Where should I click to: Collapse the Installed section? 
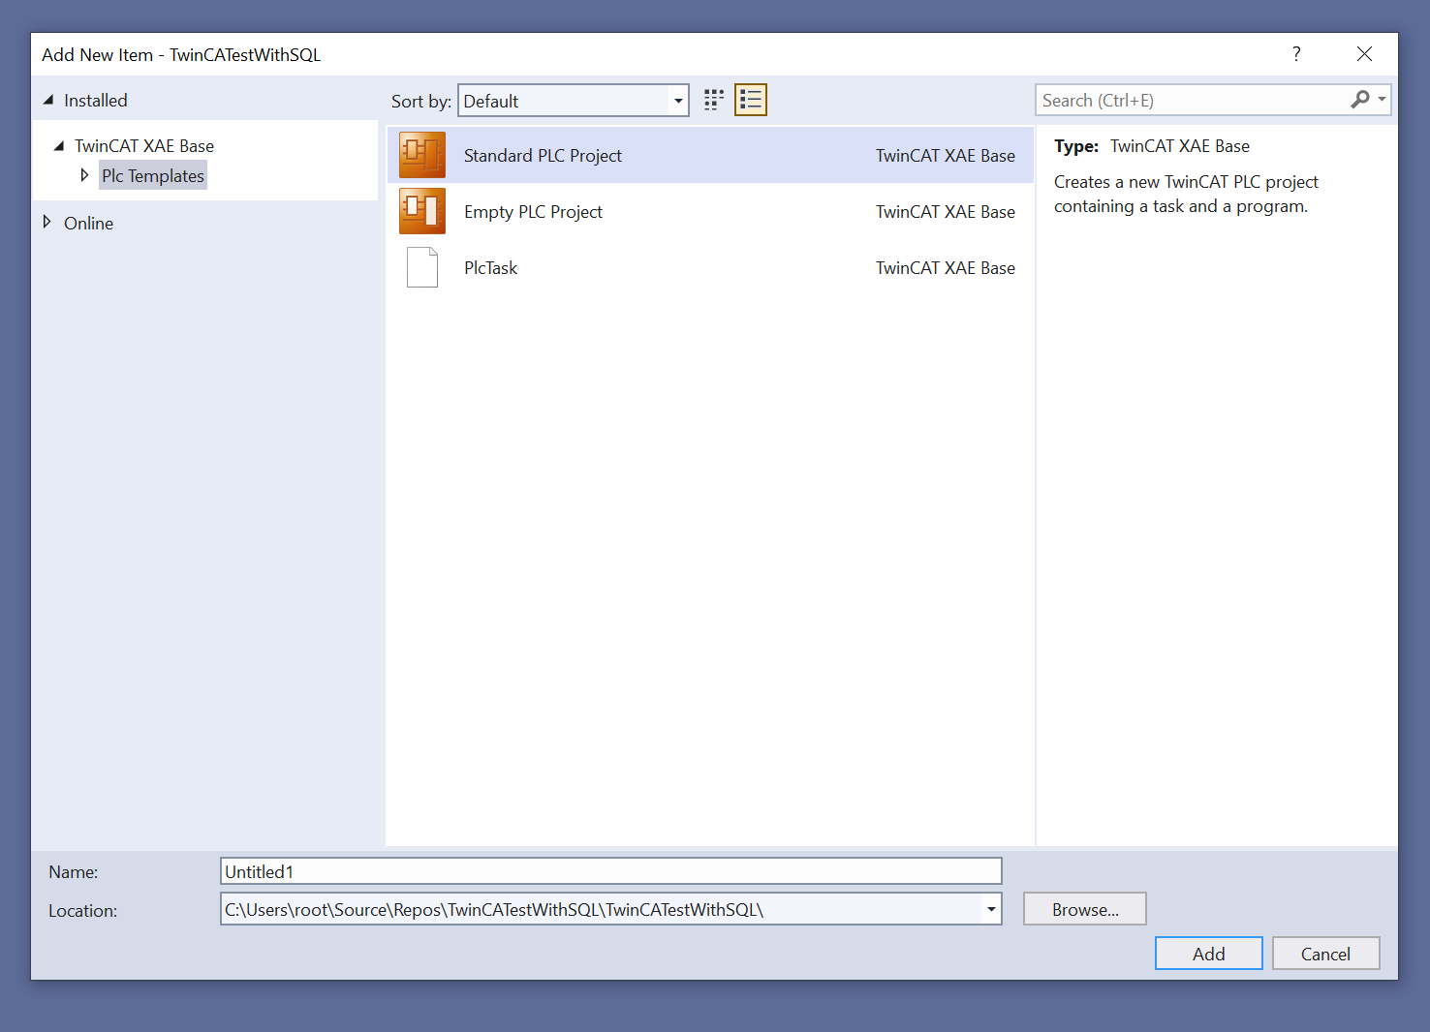point(48,100)
